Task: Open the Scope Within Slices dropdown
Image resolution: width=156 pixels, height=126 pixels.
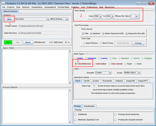Action: [139, 73]
